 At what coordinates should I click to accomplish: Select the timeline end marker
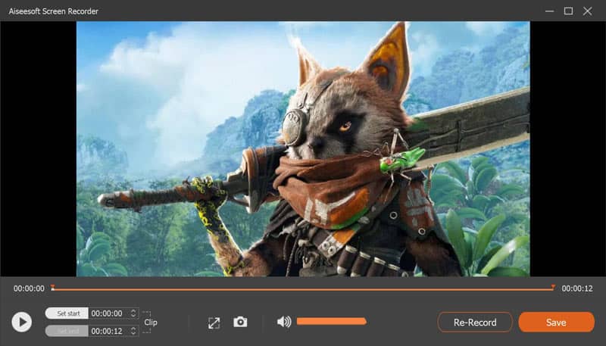tap(553, 287)
